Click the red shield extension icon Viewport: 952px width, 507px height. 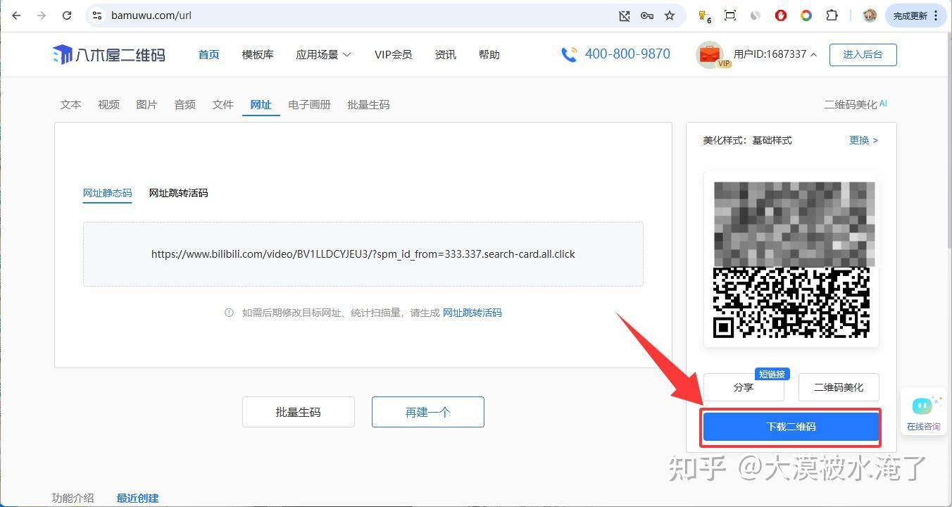(x=781, y=15)
